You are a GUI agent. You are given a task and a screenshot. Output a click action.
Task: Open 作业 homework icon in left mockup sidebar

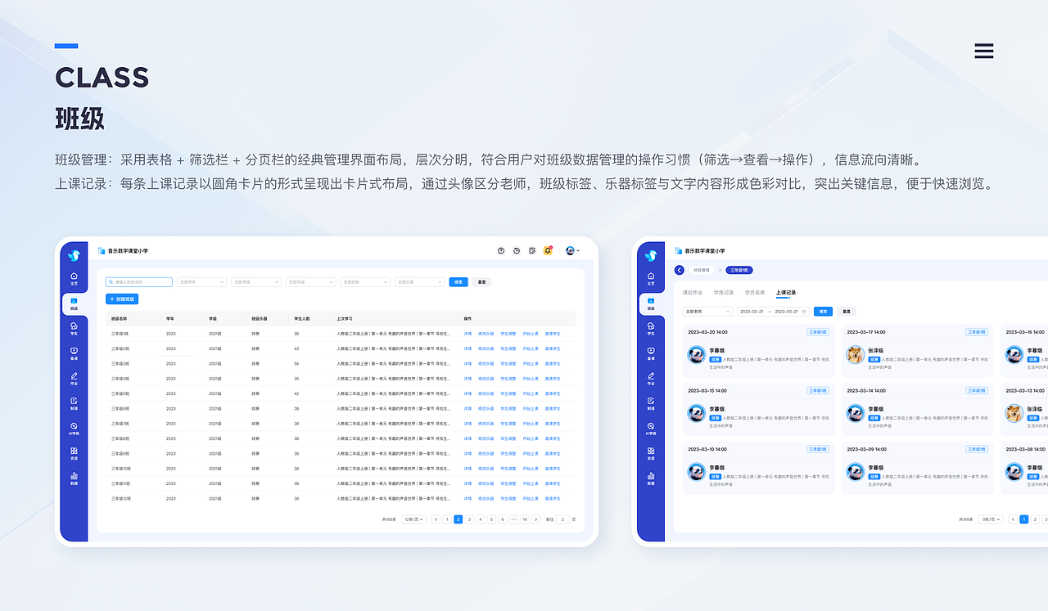[x=75, y=379]
